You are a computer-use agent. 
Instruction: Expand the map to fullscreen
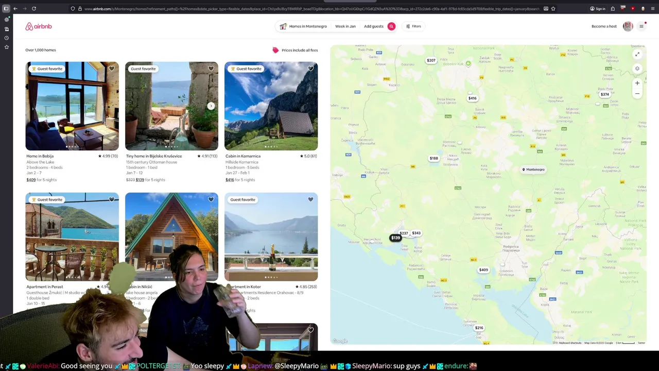point(637,55)
